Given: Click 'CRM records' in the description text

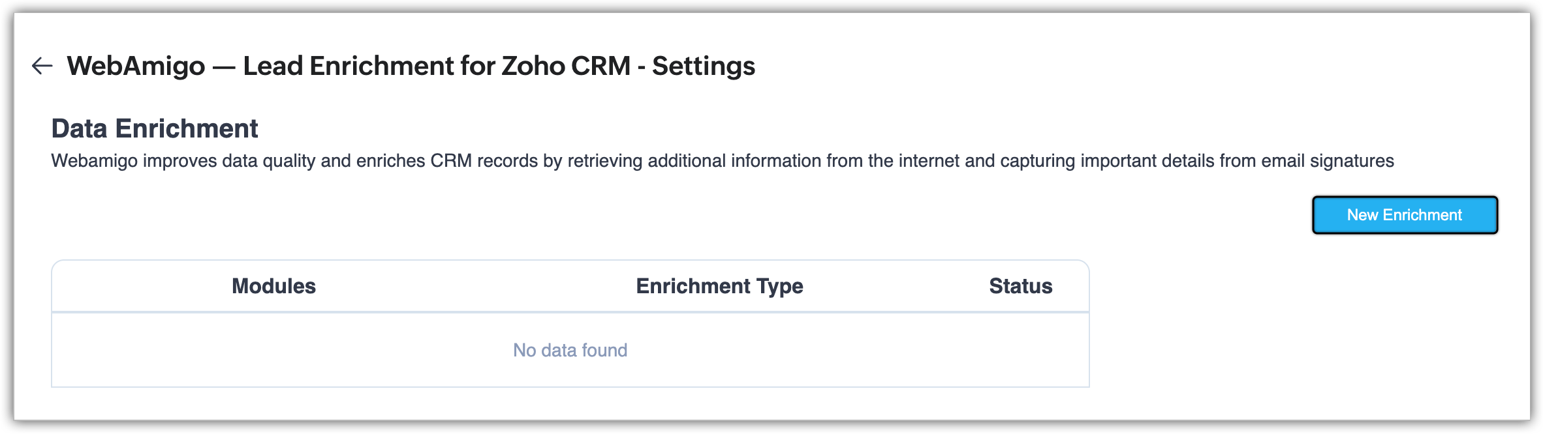Looking at the screenshot, I should [x=484, y=161].
